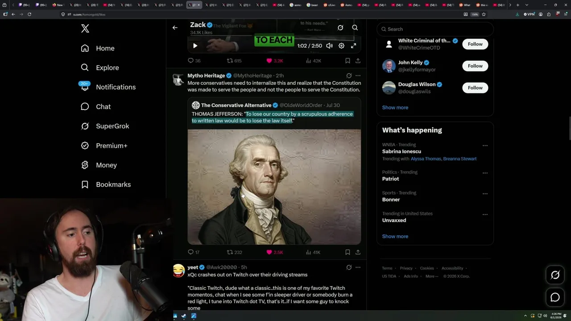This screenshot has height=321, width=571.
Task: Reply to the video post with 36 replies
Action: (x=194, y=61)
